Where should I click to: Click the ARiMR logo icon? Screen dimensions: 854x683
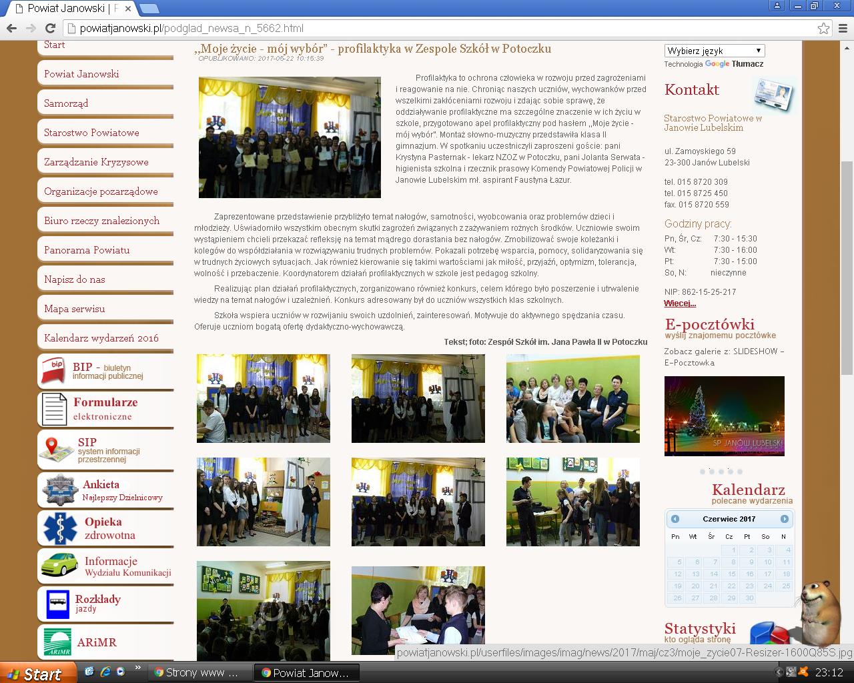pyautogui.click(x=57, y=642)
